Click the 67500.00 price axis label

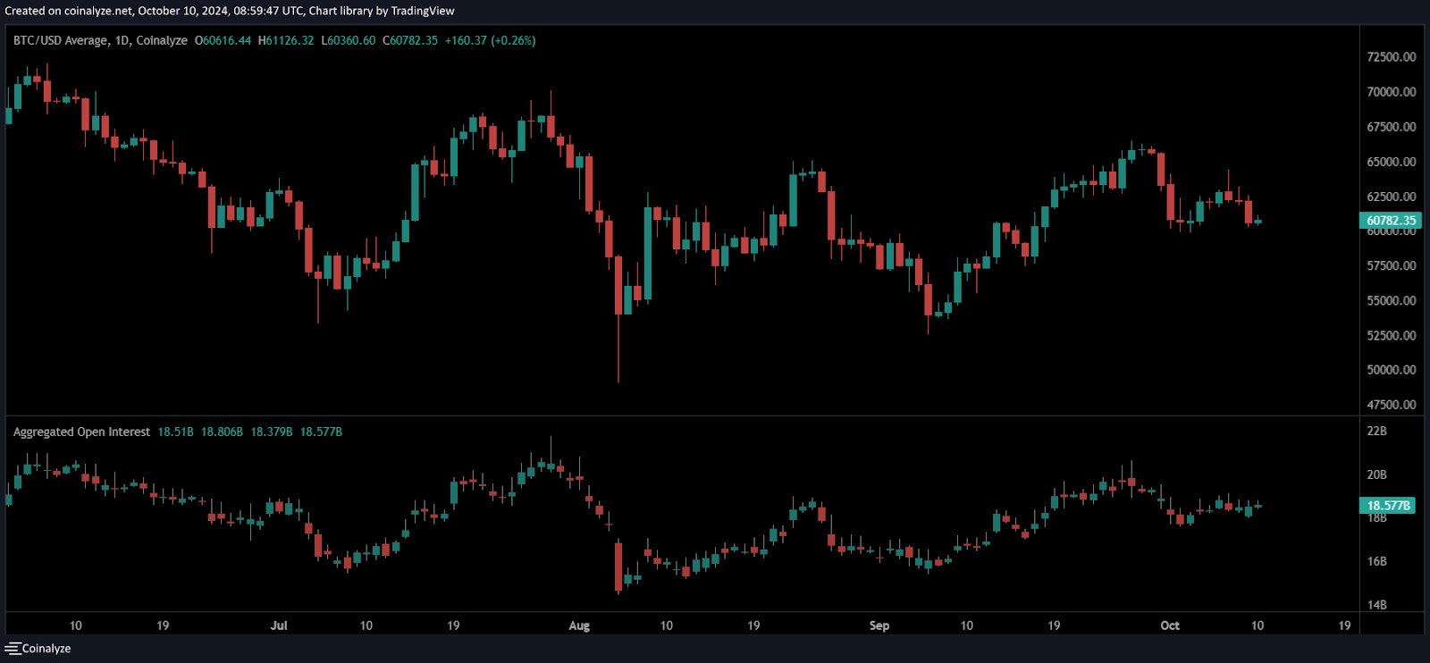click(x=1392, y=127)
